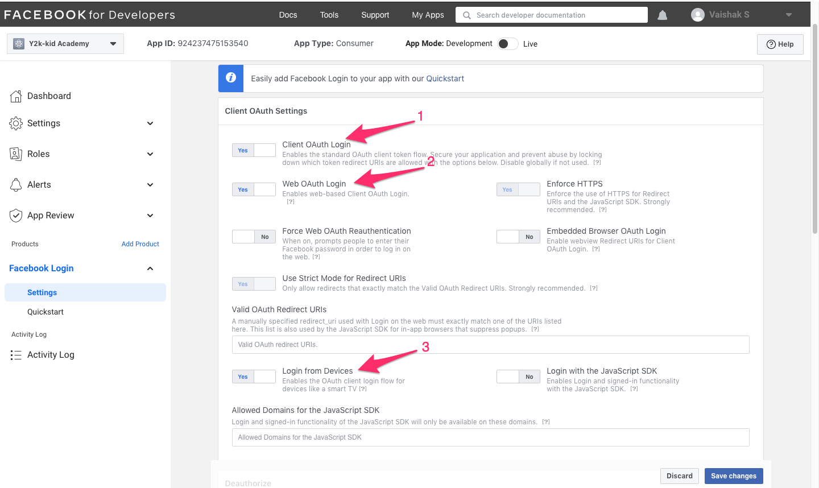Click the help [?] for Allowed Domains description

click(546, 422)
